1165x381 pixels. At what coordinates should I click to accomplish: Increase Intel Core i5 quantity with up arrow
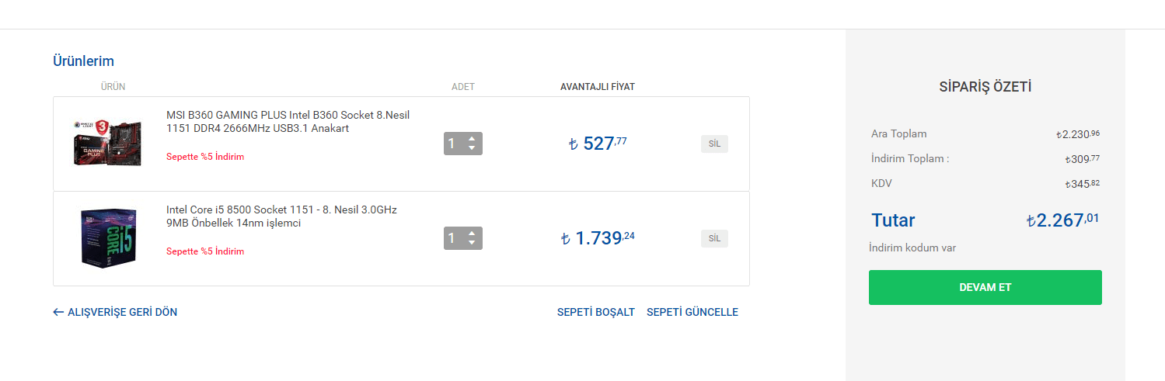click(x=472, y=234)
